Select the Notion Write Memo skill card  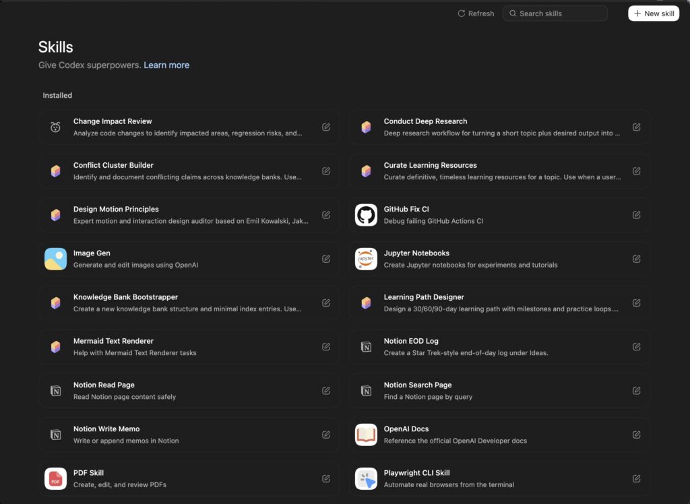tap(189, 434)
